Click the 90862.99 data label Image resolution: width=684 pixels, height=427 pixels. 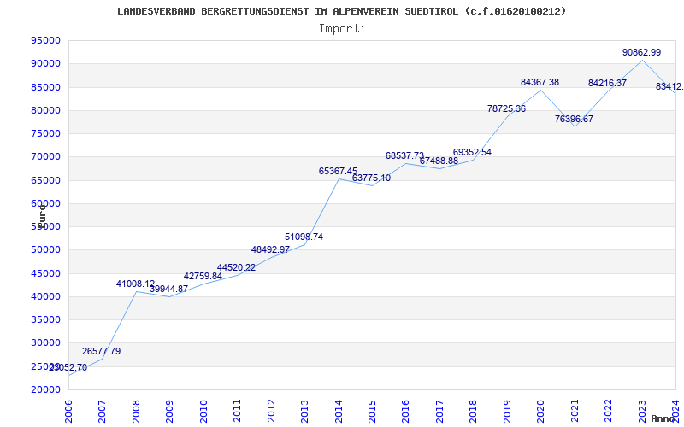pyautogui.click(x=641, y=52)
